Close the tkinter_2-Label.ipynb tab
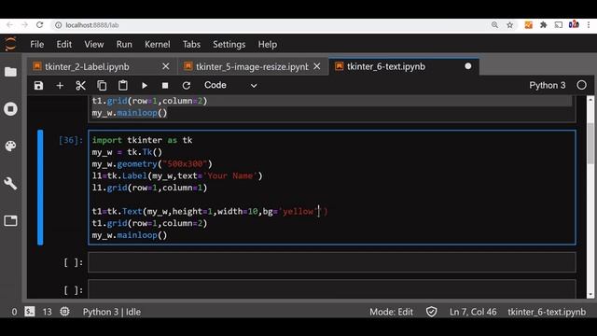This screenshot has width=597, height=336. click(166, 66)
